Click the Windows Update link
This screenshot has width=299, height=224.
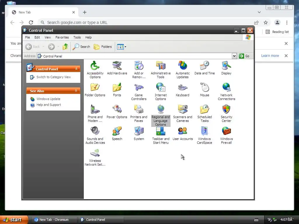48,99
